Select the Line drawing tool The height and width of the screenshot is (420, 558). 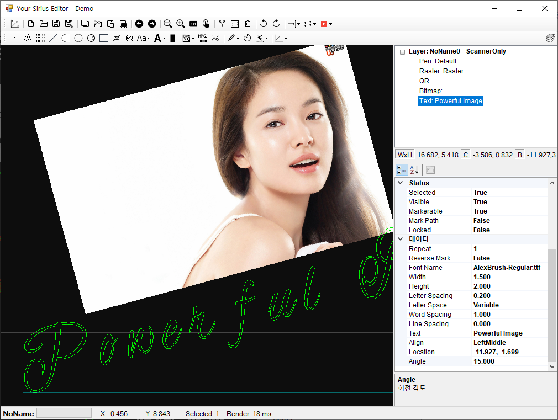click(53, 38)
